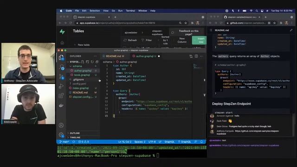The image size is (297, 167).
Task: Refresh the Explorer file tree
Action: pos(92,62)
